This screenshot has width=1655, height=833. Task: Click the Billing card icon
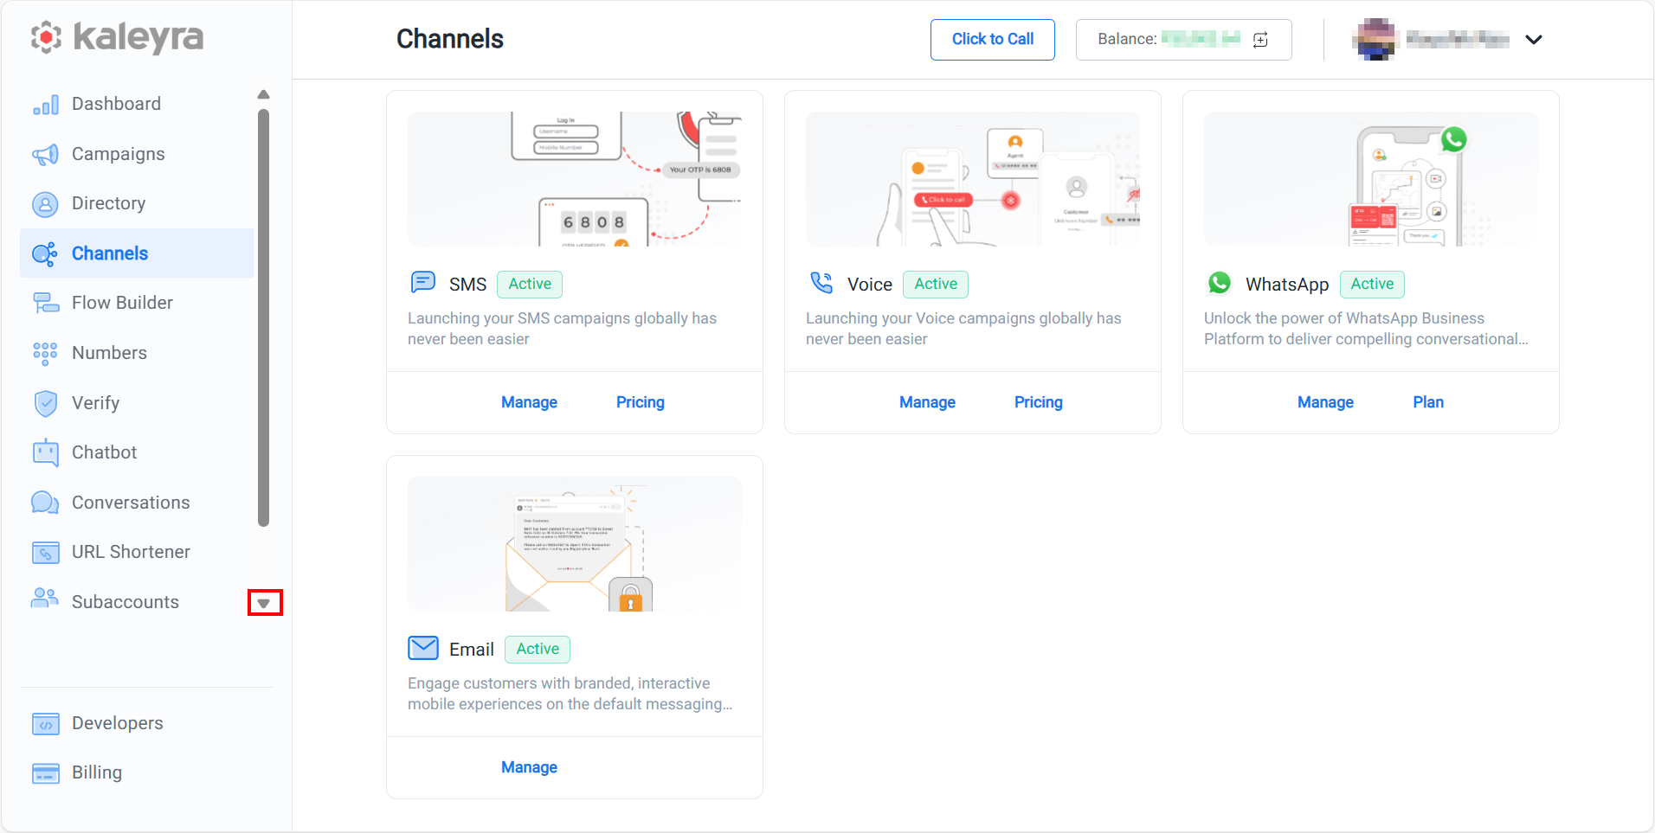[x=46, y=773]
